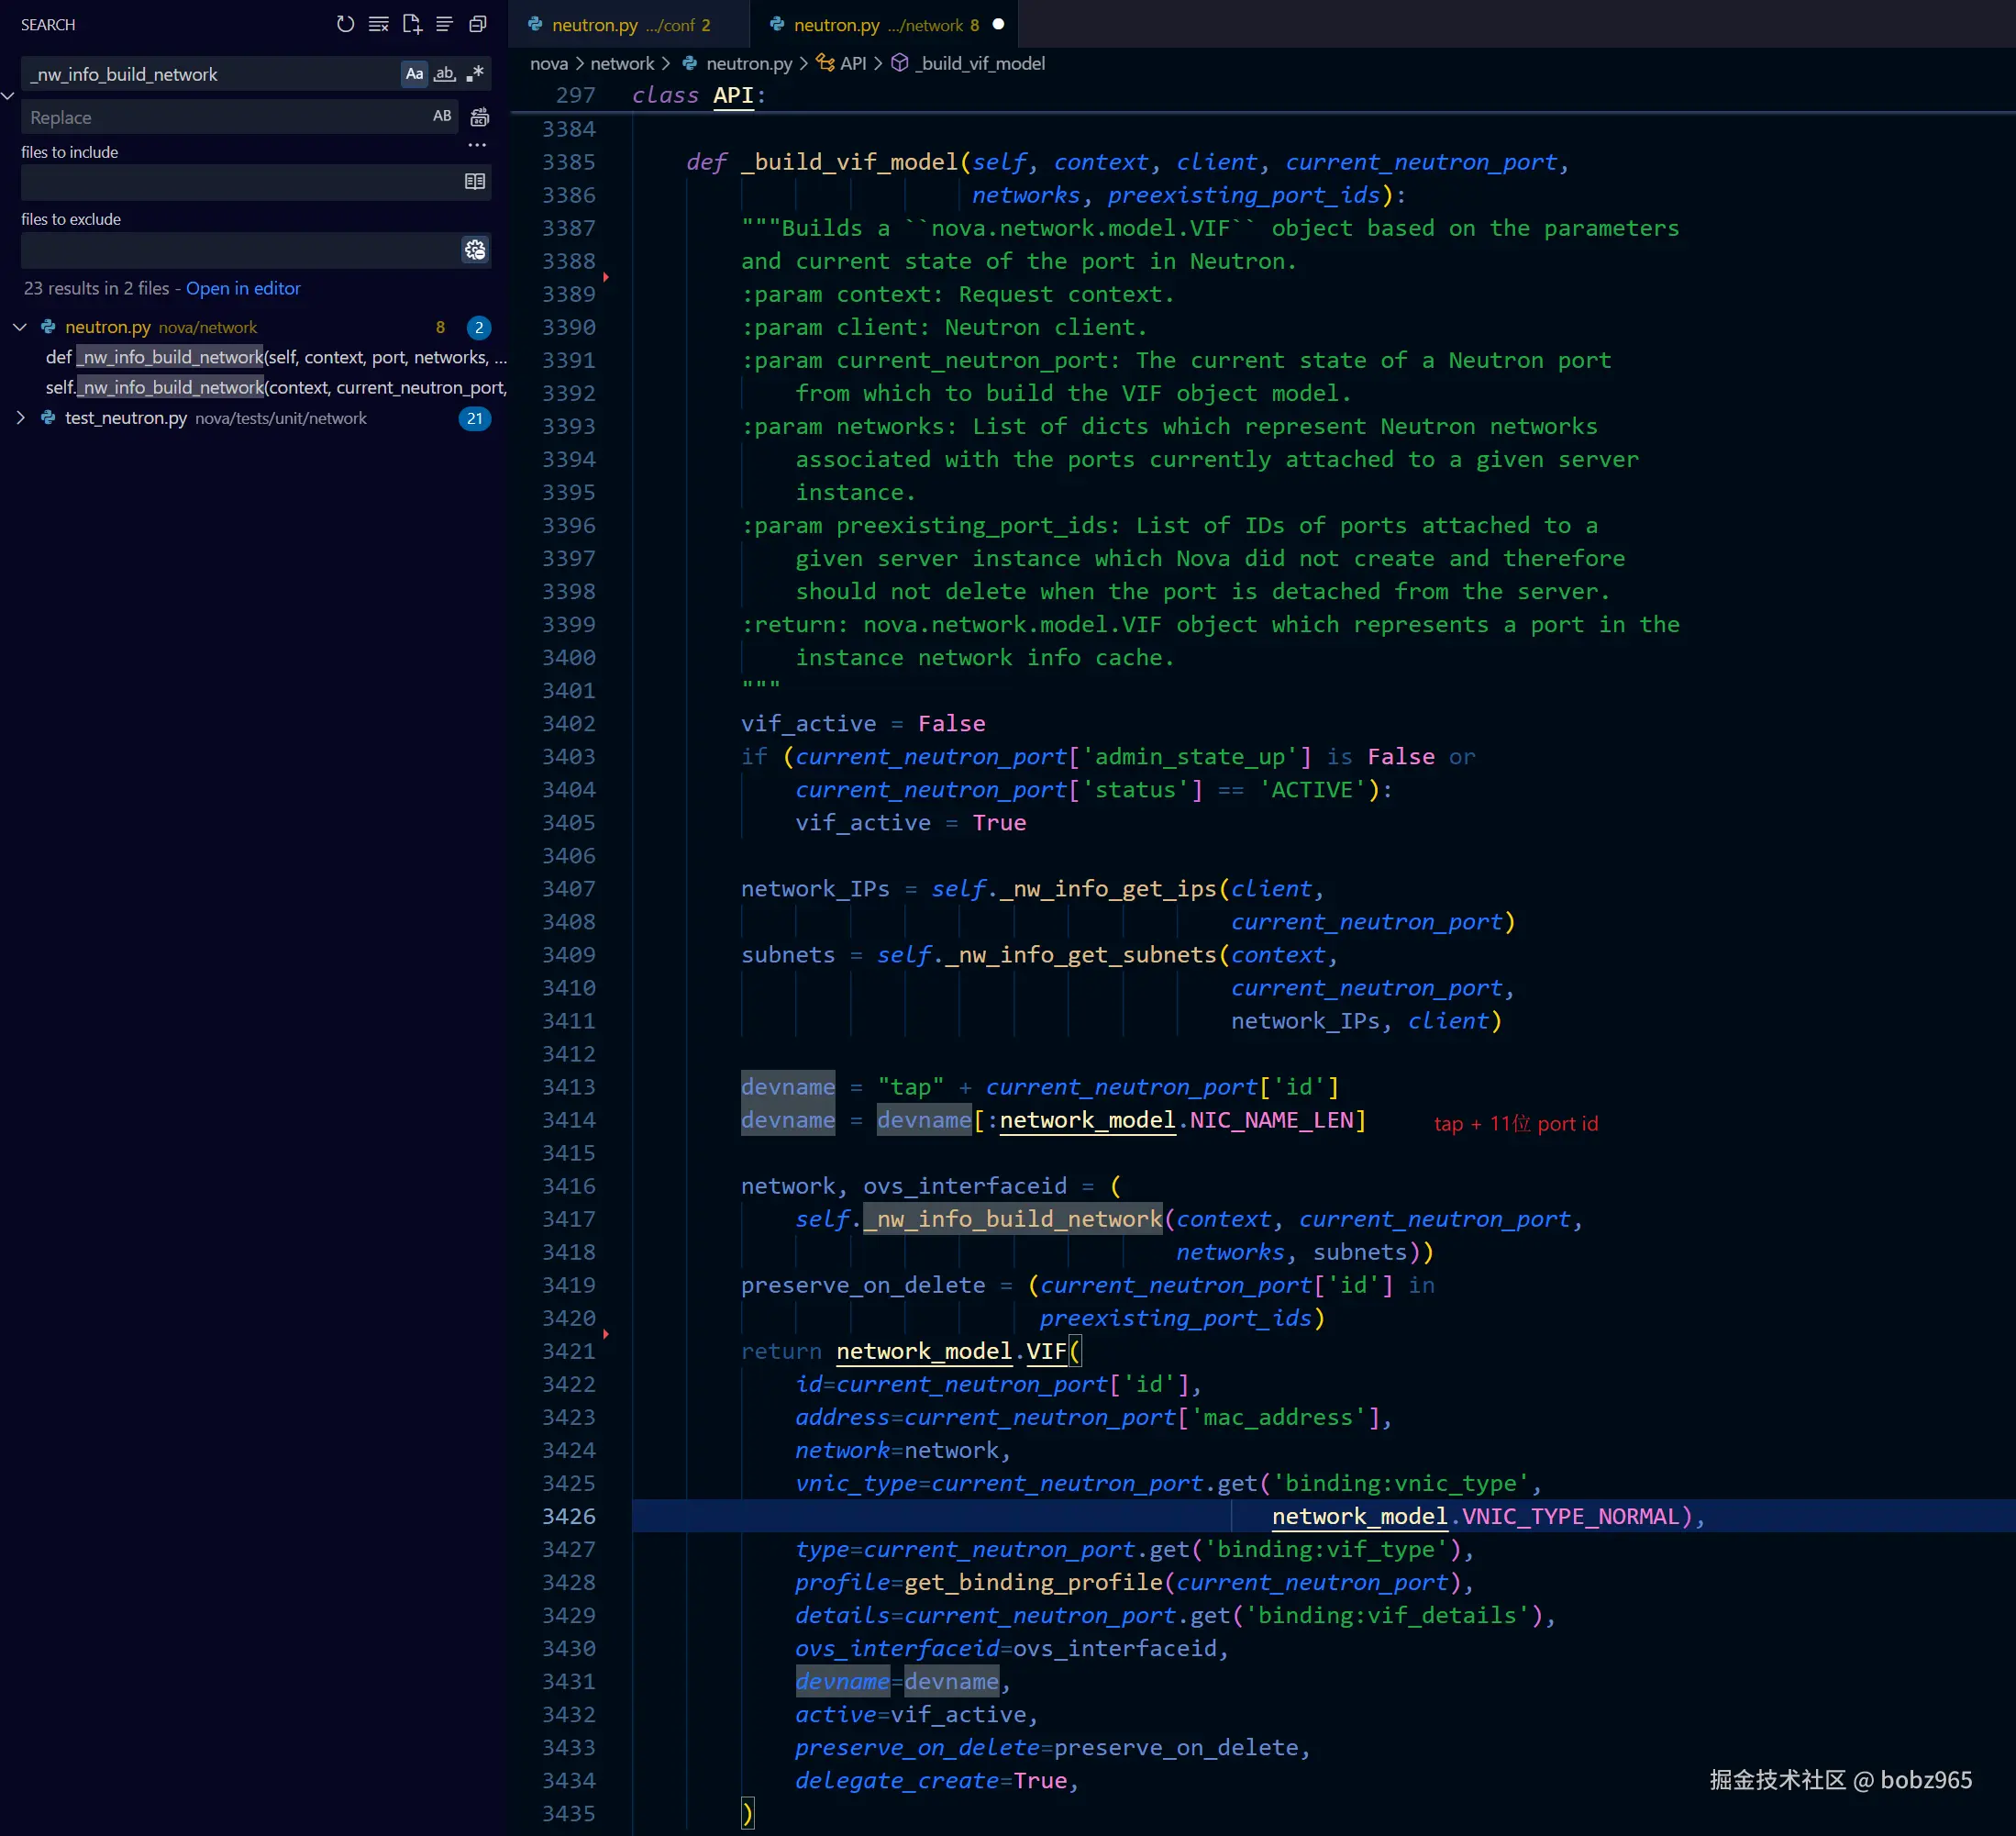The image size is (2016, 1836).
Task: Click the SEARCH panel title
Action: coord(48,24)
